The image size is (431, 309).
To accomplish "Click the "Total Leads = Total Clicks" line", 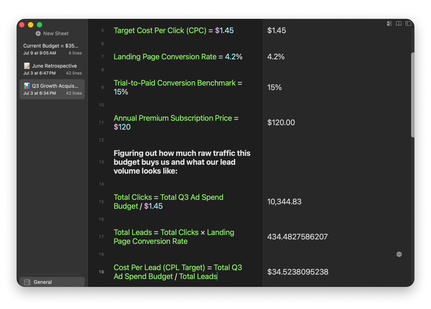I will coord(174,237).
